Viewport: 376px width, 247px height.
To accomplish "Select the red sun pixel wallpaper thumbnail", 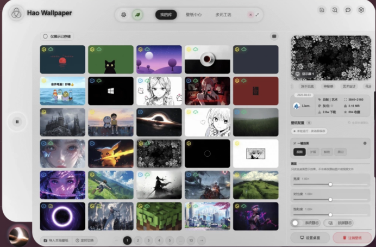I will pyautogui.click(x=62, y=59).
